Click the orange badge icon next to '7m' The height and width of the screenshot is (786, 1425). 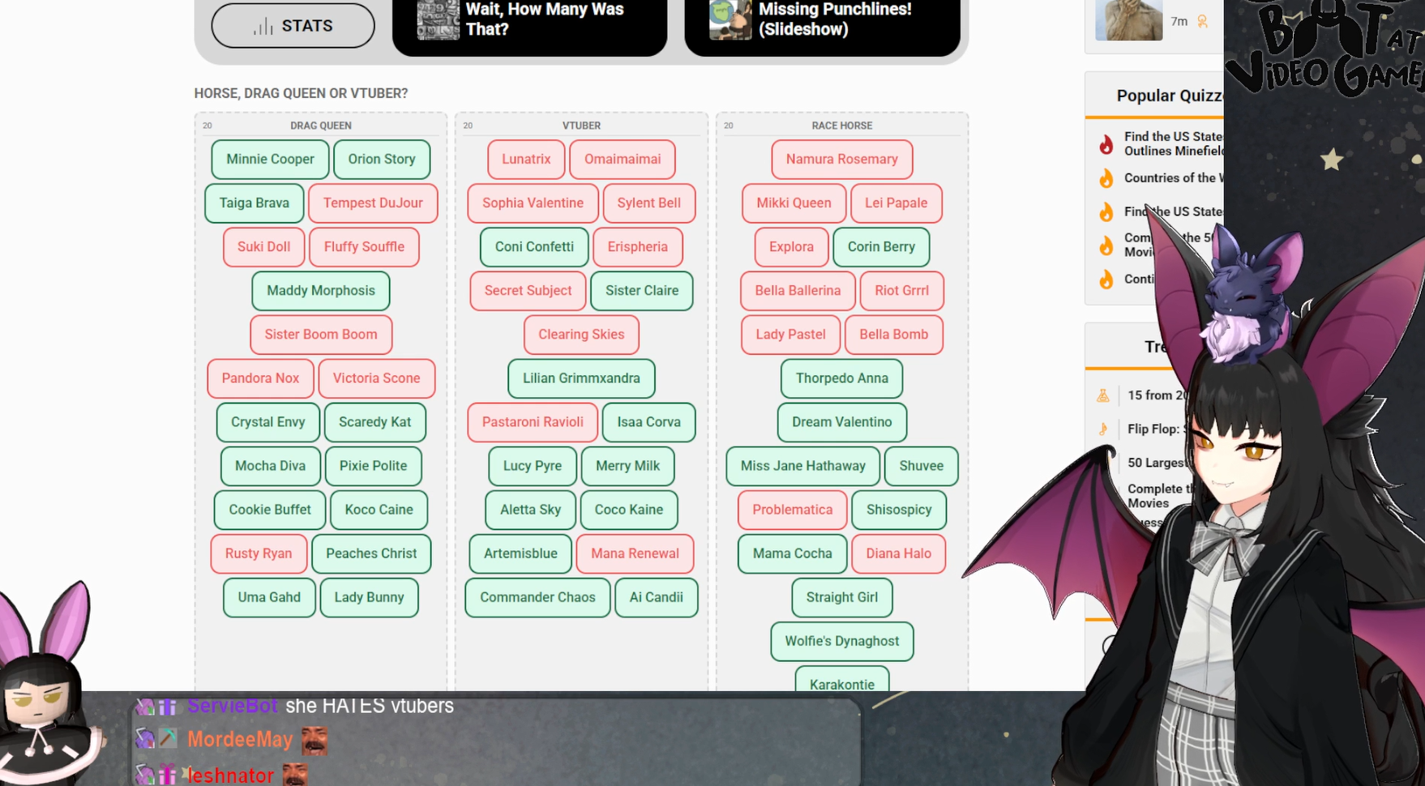coord(1203,22)
